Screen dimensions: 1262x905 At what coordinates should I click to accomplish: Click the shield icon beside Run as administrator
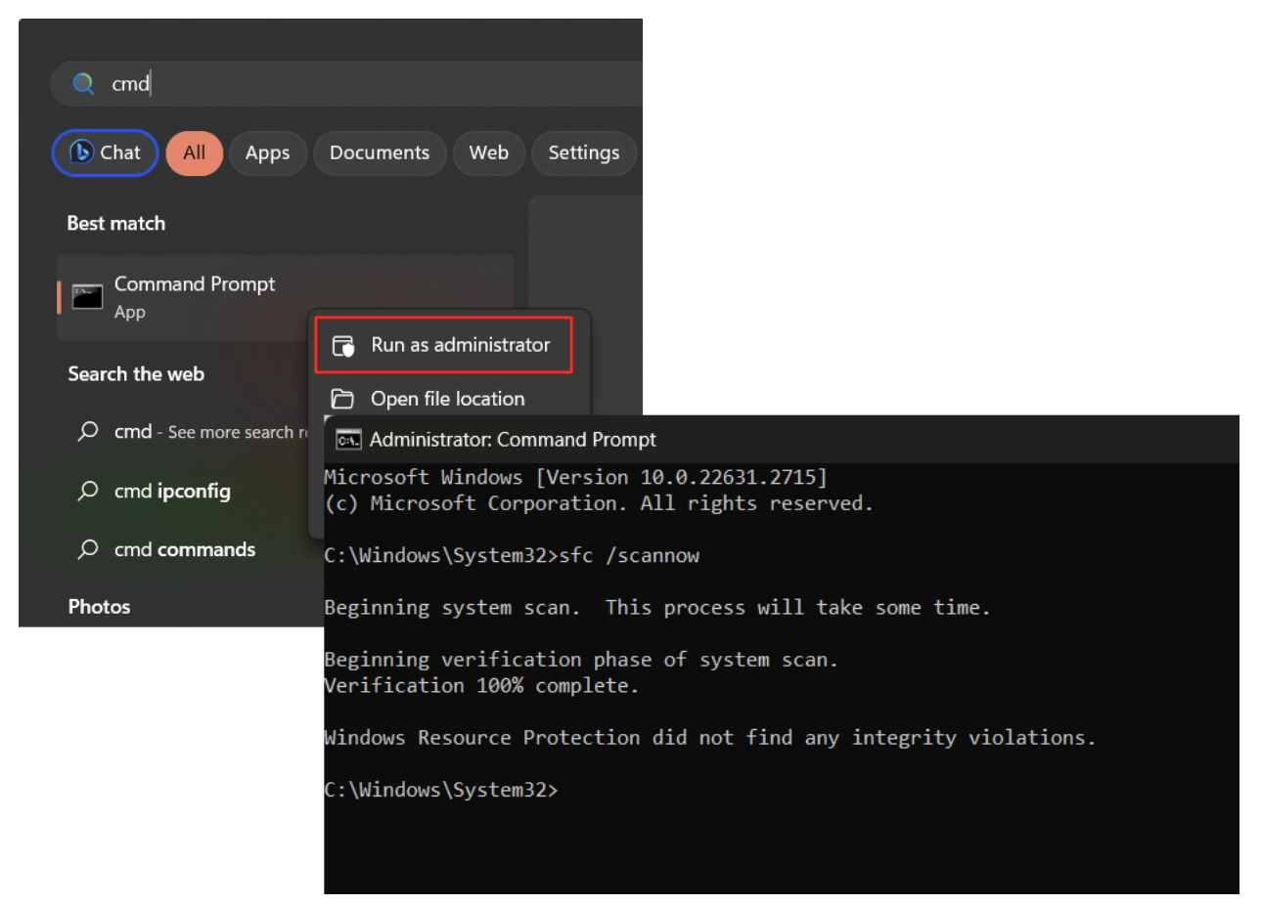click(x=343, y=344)
